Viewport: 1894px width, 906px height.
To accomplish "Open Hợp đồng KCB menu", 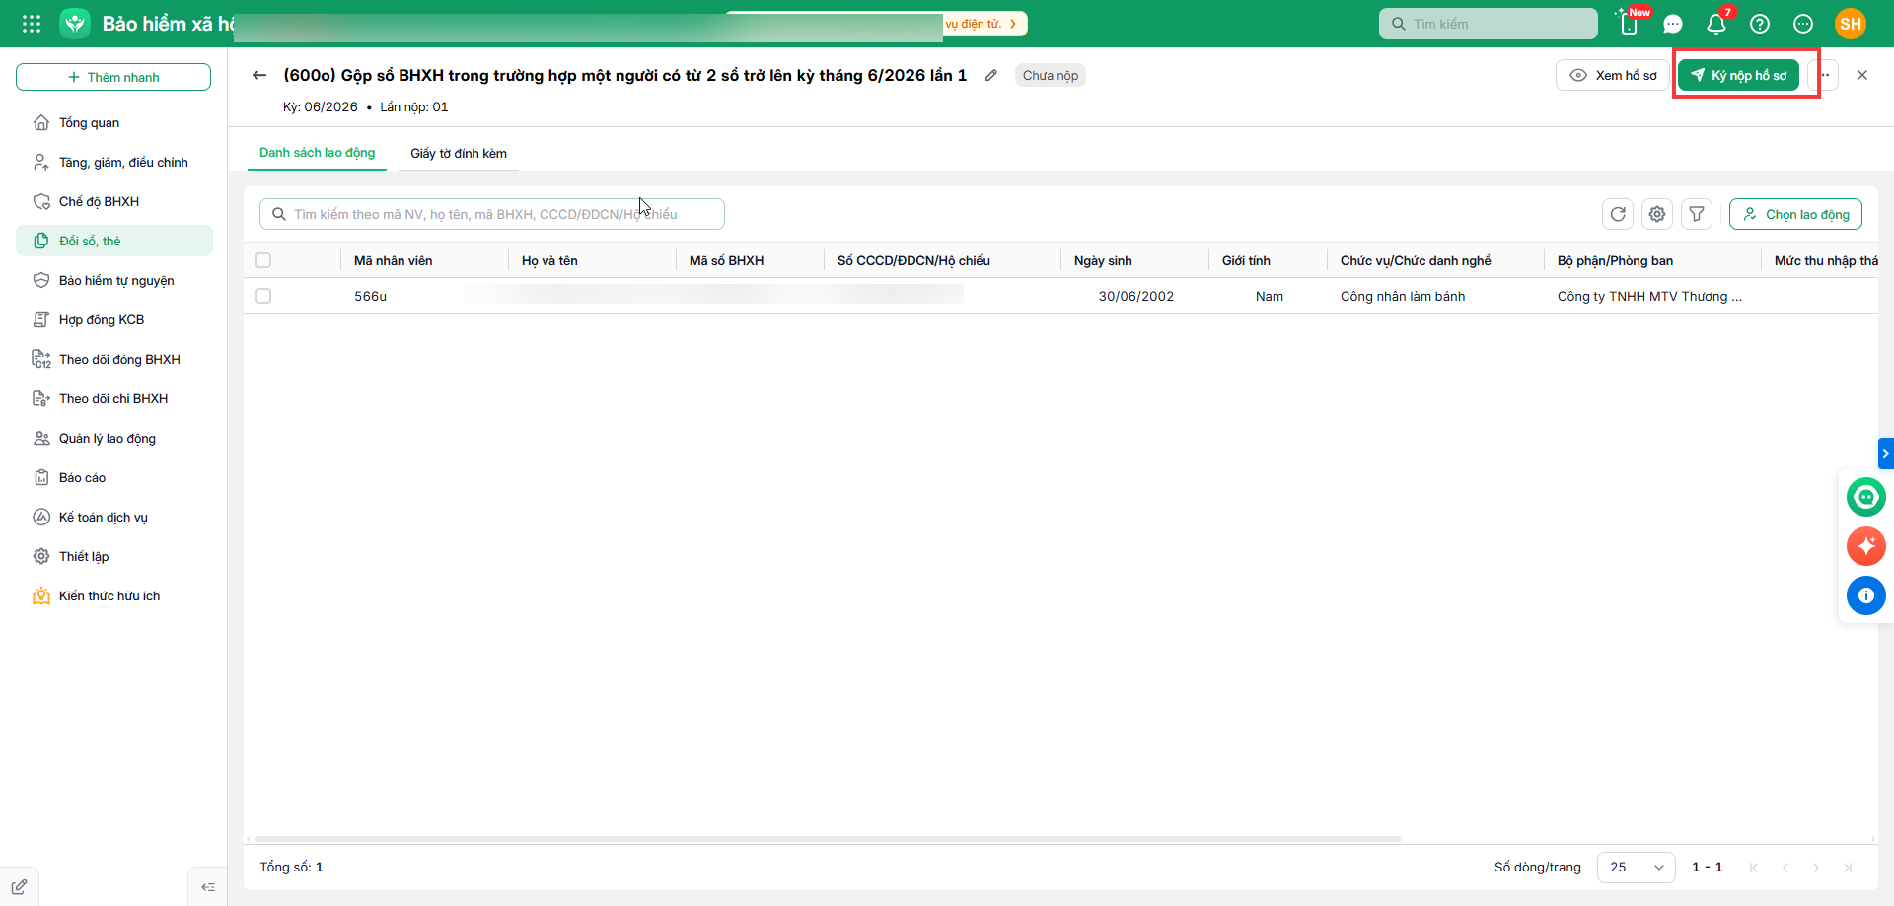I will coord(114,319).
